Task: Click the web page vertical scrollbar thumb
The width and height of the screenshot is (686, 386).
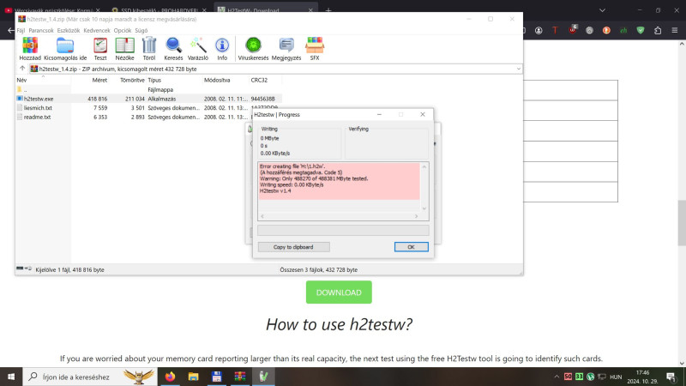Action: click(682, 223)
